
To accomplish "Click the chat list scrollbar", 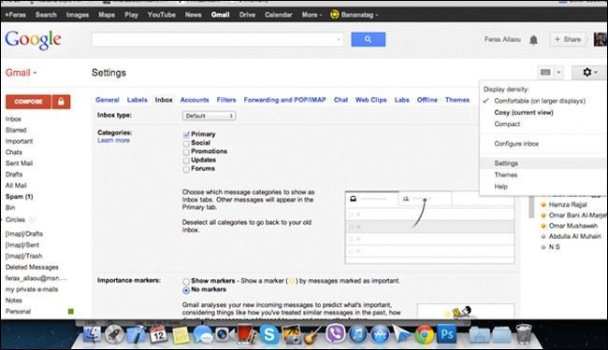I will pos(531,208).
